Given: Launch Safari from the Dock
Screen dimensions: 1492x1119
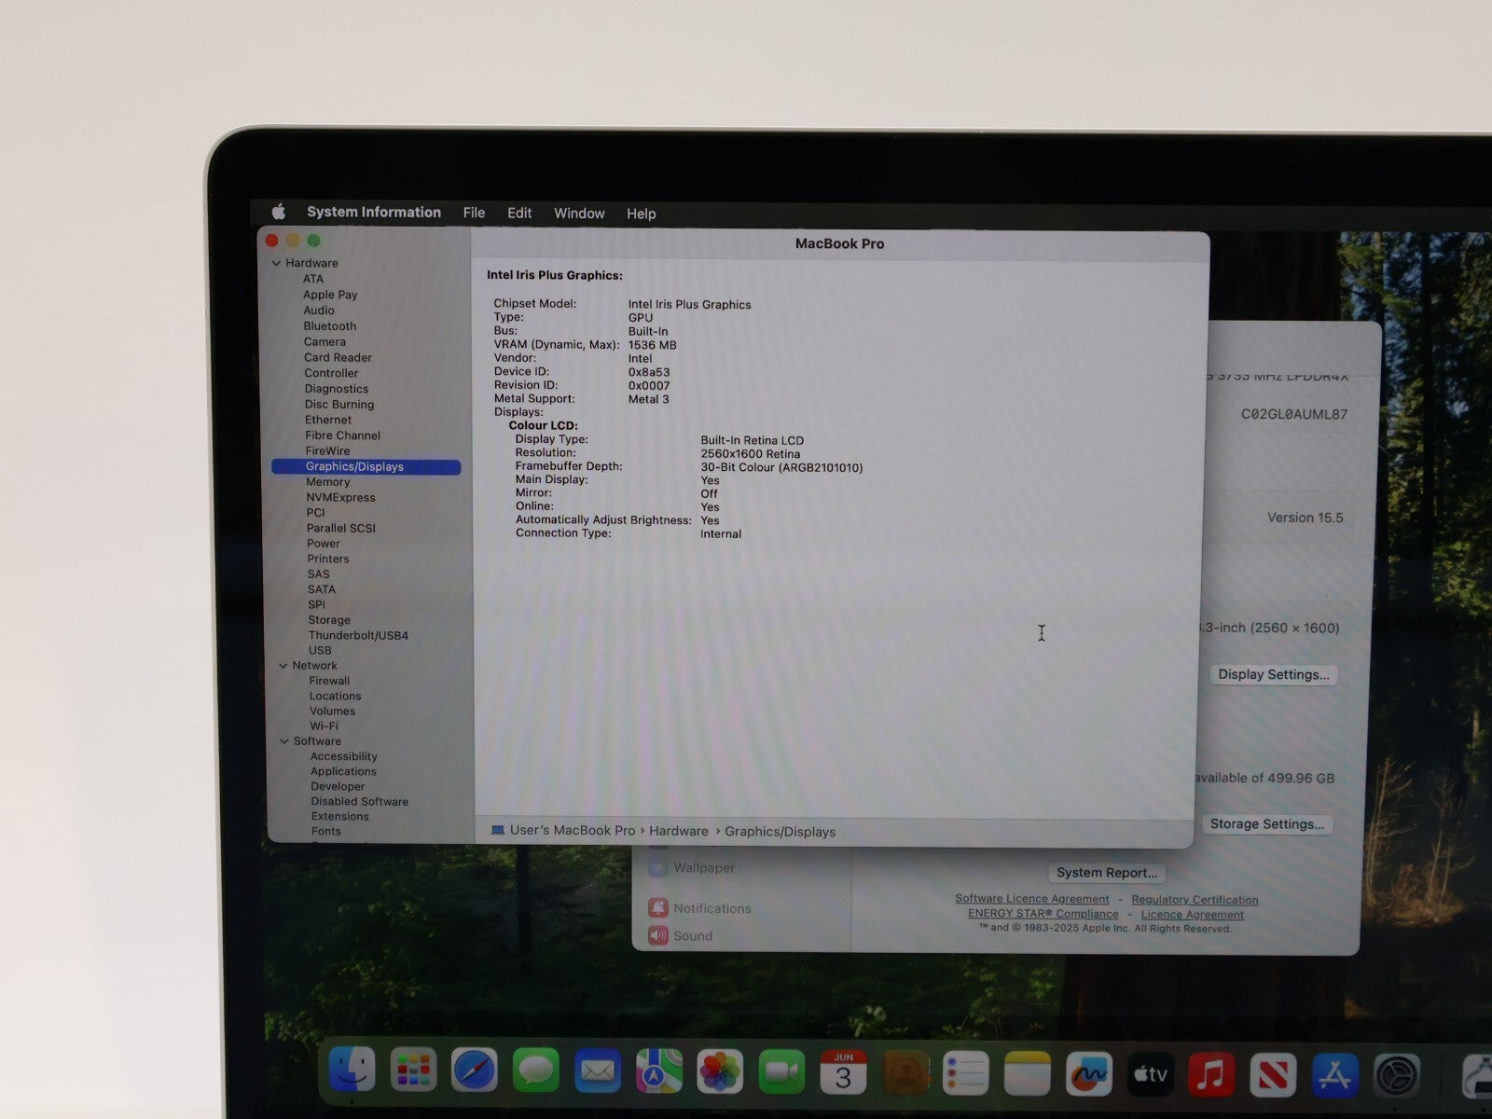Looking at the screenshot, I should coord(475,1071).
